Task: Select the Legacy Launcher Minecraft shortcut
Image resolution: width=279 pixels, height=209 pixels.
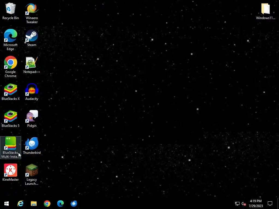Action: click(x=32, y=175)
